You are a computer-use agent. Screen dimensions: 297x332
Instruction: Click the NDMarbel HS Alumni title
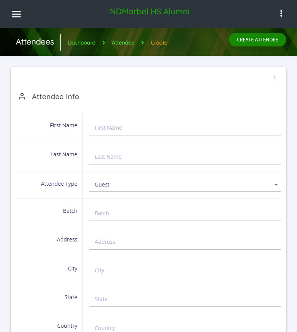[x=150, y=12]
